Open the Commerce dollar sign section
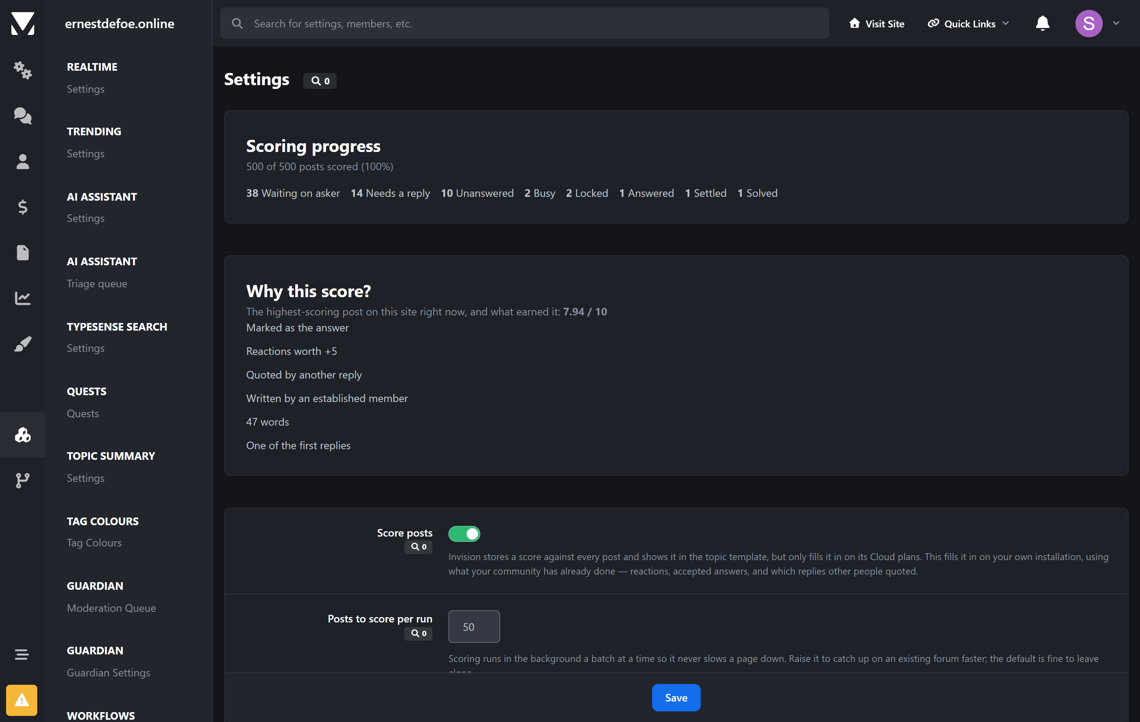Image resolution: width=1140 pixels, height=722 pixels. pyautogui.click(x=23, y=207)
